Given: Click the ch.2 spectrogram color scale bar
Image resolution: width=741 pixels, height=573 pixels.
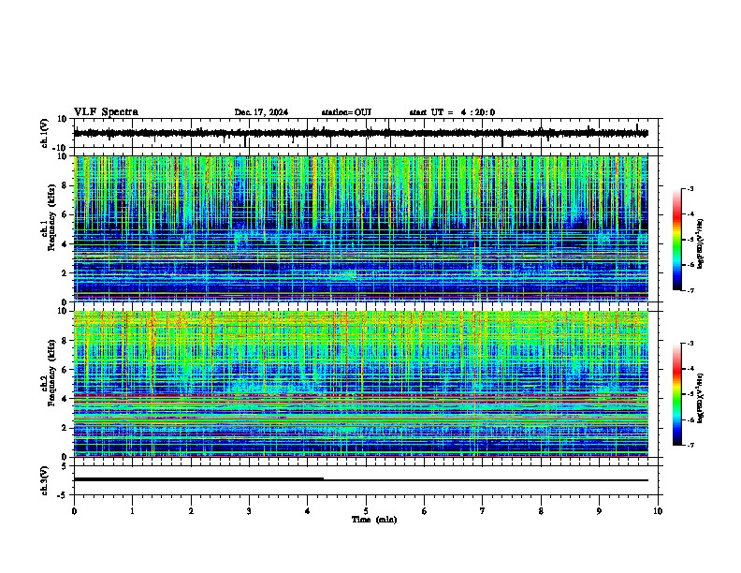Looking at the screenshot, I should coord(676,394).
